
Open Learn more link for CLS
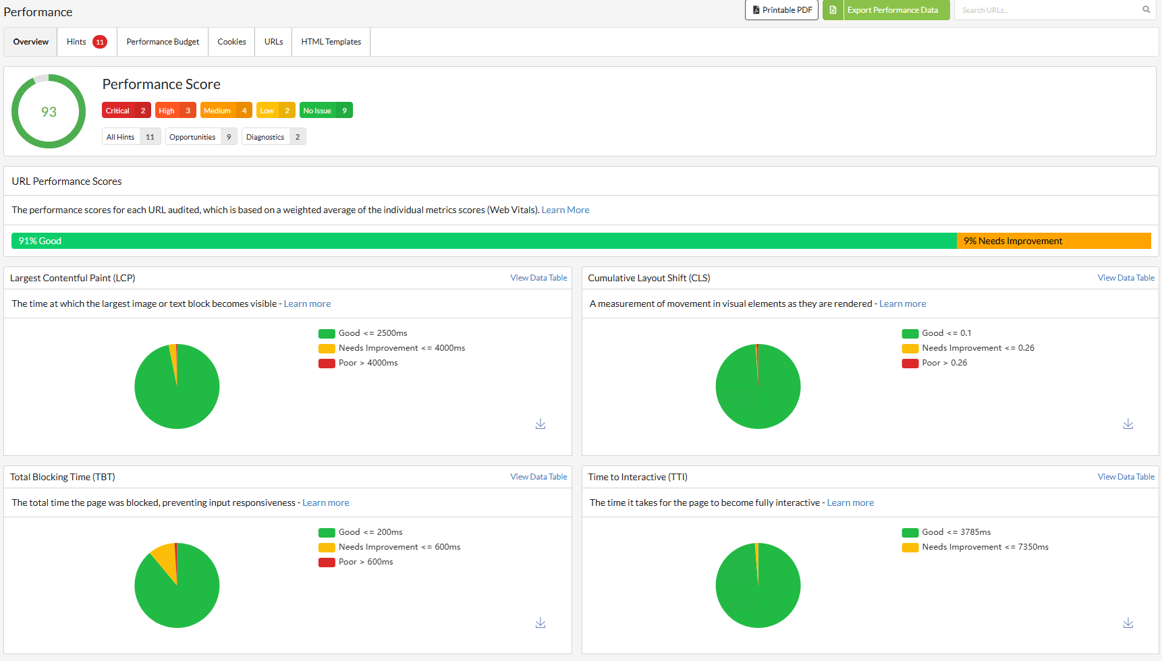click(x=902, y=304)
